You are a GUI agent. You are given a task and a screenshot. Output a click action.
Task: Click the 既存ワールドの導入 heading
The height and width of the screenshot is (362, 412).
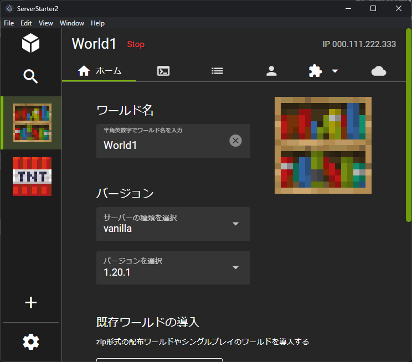pos(148,322)
